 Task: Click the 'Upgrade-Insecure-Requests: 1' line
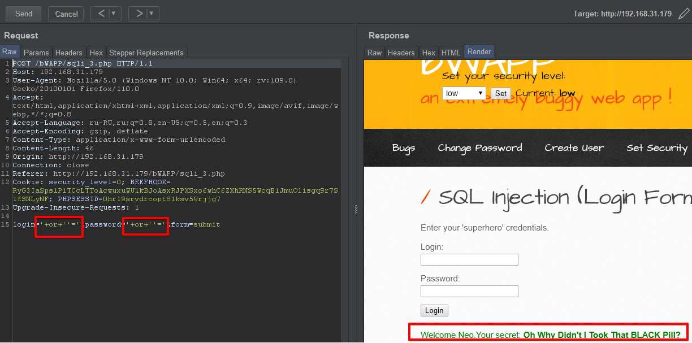[76, 207]
